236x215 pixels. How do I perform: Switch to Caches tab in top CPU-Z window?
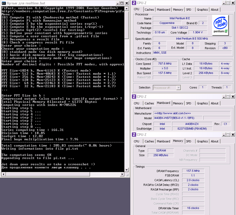(149, 10)
